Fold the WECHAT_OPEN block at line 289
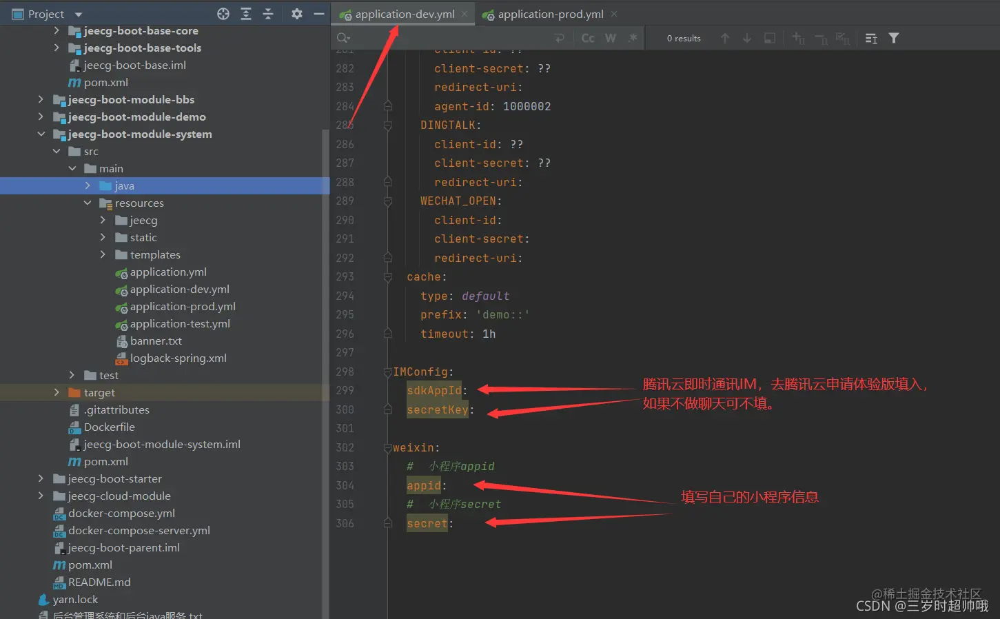1000x619 pixels. pyautogui.click(x=387, y=201)
